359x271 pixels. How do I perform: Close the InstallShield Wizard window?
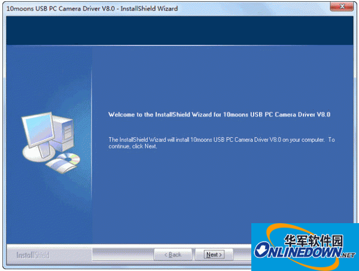pos(342,7)
